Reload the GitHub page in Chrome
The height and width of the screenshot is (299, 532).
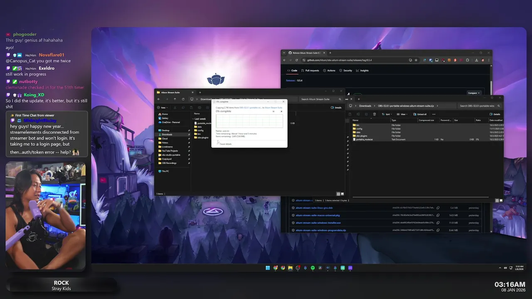point(296,60)
